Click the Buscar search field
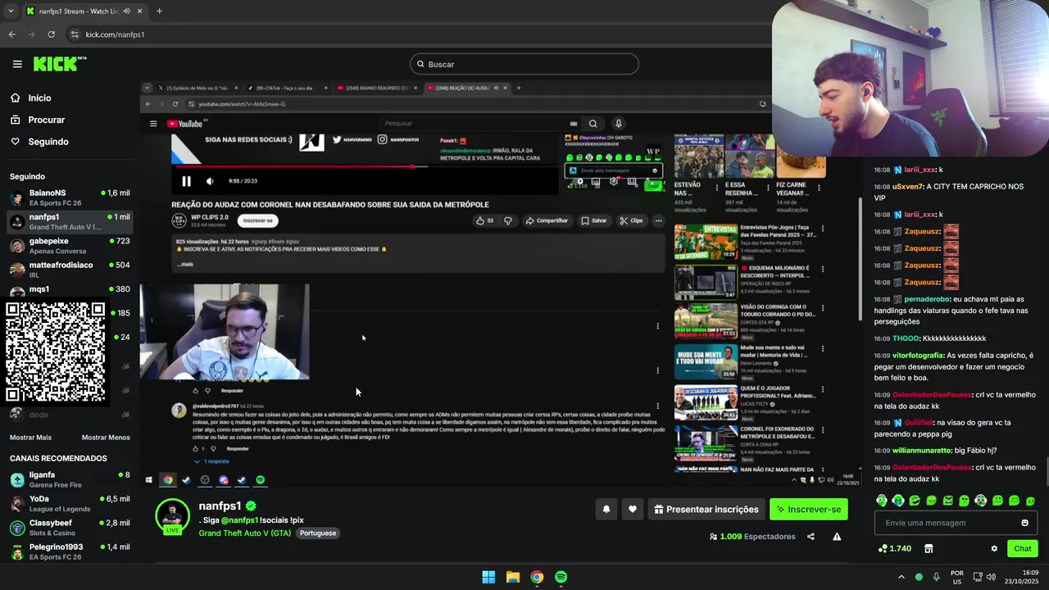This screenshot has width=1049, height=590. 524,64
